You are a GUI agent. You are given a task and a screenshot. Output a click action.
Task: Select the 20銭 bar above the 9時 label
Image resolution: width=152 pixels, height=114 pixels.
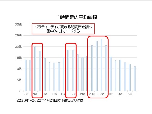click(35, 69)
